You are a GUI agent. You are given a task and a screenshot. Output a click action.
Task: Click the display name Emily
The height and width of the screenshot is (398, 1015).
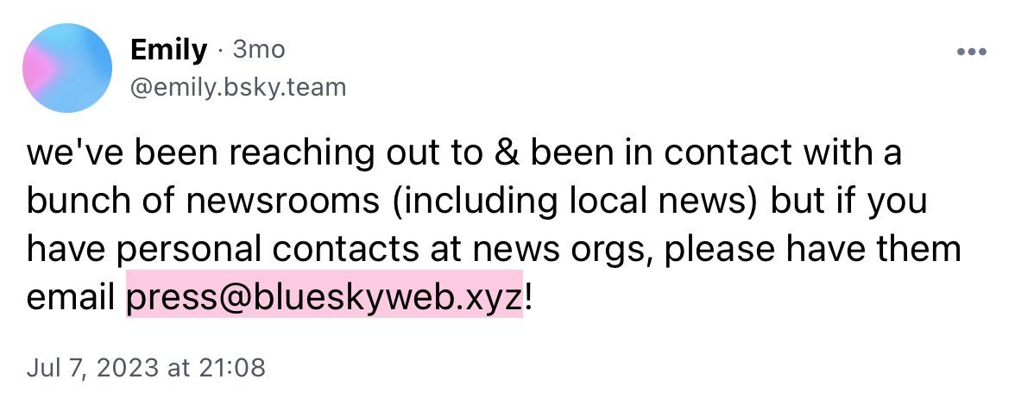169,50
